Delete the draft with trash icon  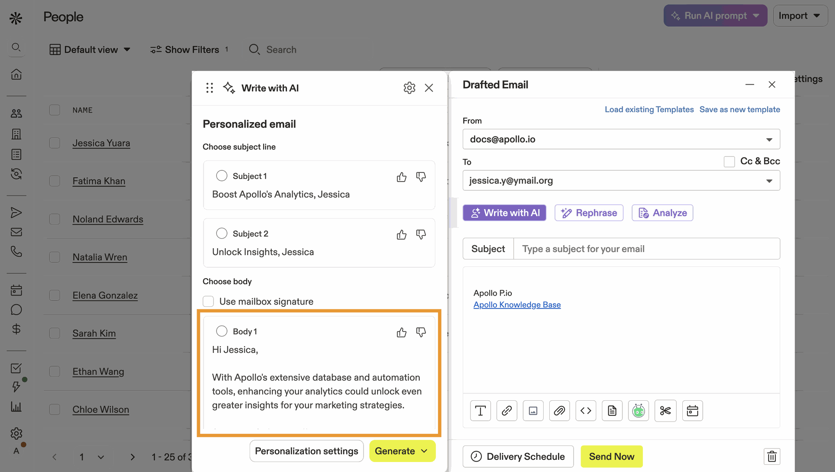772,456
